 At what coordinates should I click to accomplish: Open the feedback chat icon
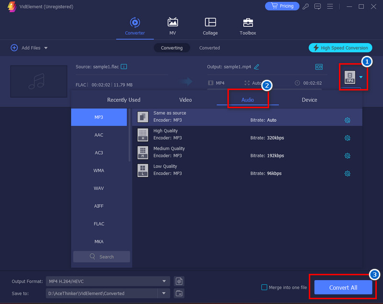317,6
